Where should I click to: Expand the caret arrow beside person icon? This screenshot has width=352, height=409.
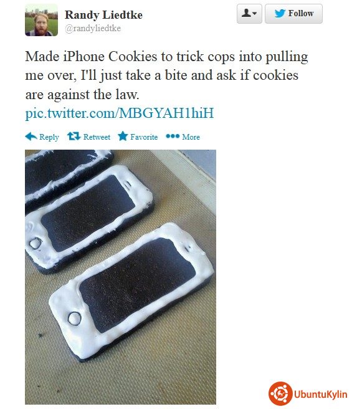[x=254, y=13]
